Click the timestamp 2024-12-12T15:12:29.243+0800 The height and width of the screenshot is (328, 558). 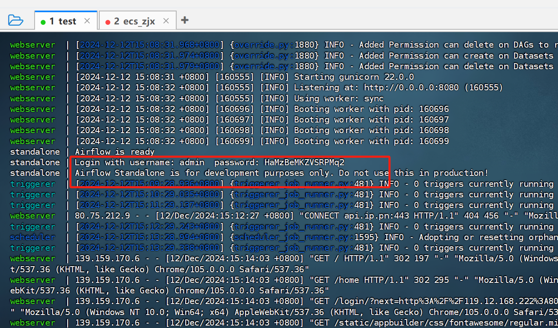[150, 227]
